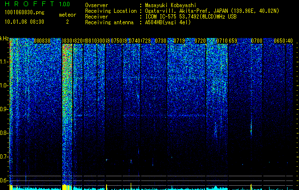This screenshot has width=299, height=190.
Task: Click the 0650:40 time marker
Action: point(283,41)
